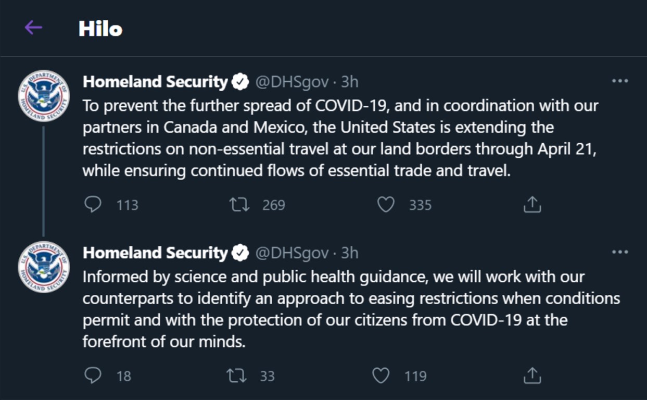647x400 pixels.
Task: Open the first tweet's Homeland Security avatar
Action: (x=44, y=96)
